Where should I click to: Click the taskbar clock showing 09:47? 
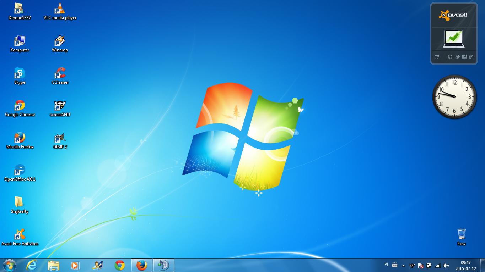[465, 265]
